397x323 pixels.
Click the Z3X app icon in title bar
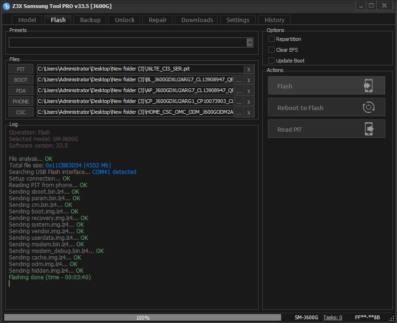point(6,6)
